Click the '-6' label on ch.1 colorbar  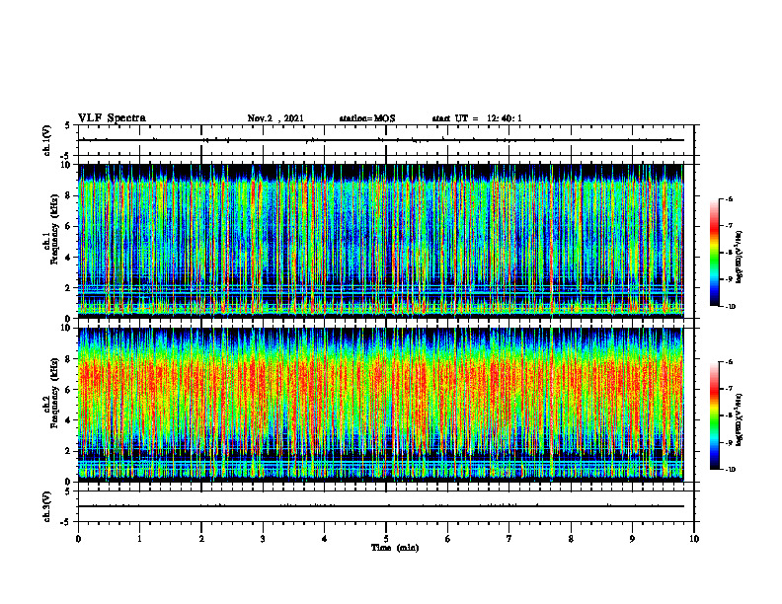730,198
